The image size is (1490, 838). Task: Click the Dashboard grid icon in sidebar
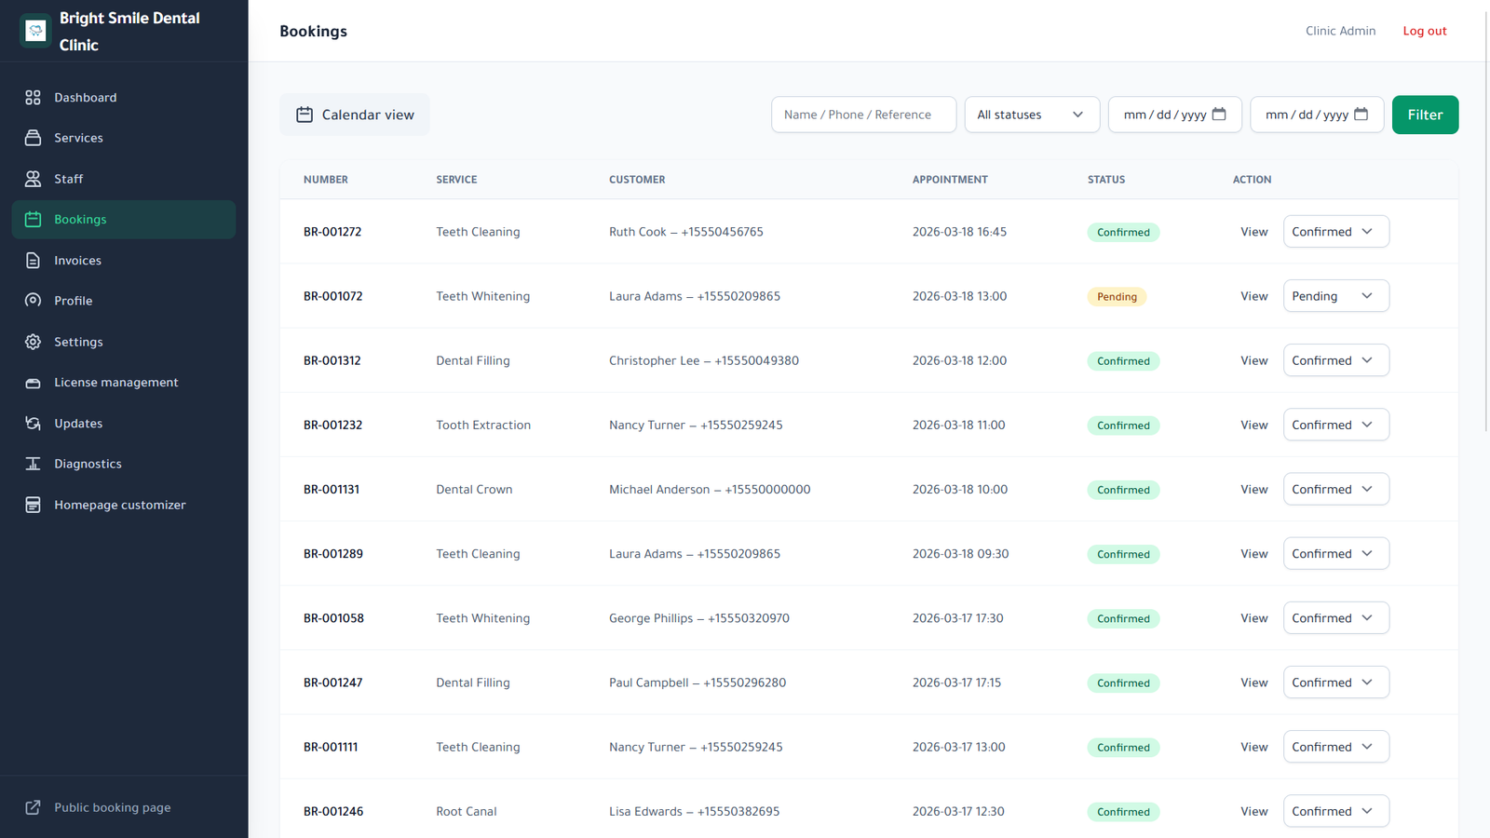coord(33,98)
